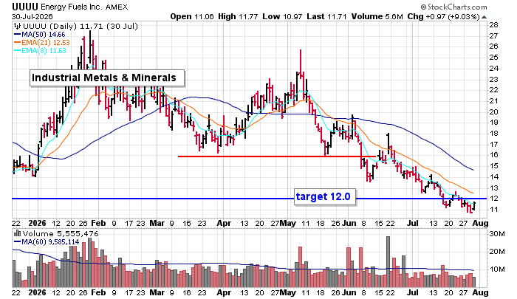Viewport: 517px width, 299px height.
Task: Click the copyright symbol before StockCharts.com
Action: pos(423,7)
